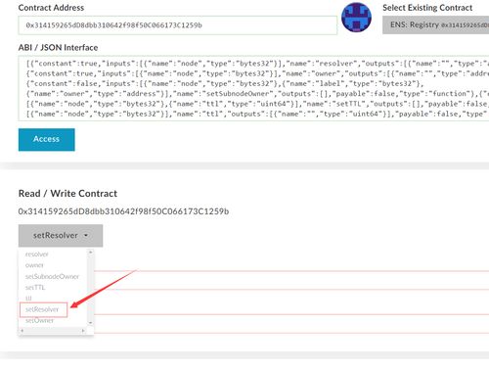Click the Select Existing Contract label
This screenshot has width=489, height=369.
(x=427, y=8)
